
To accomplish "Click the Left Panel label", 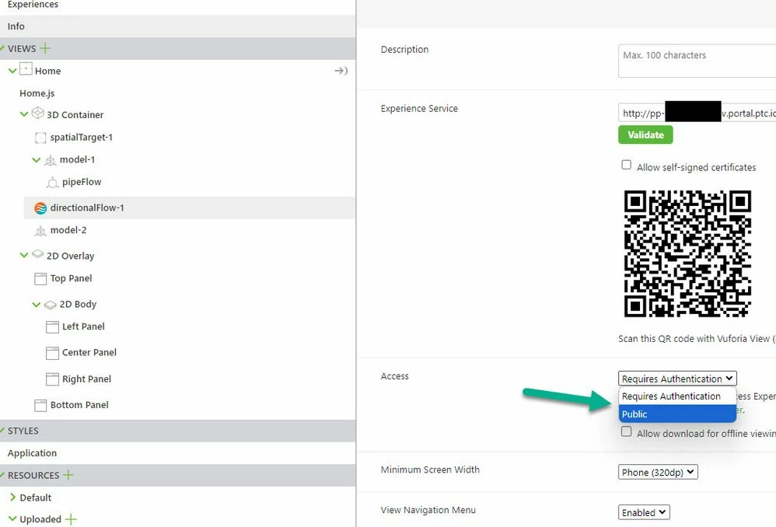I will (83, 326).
